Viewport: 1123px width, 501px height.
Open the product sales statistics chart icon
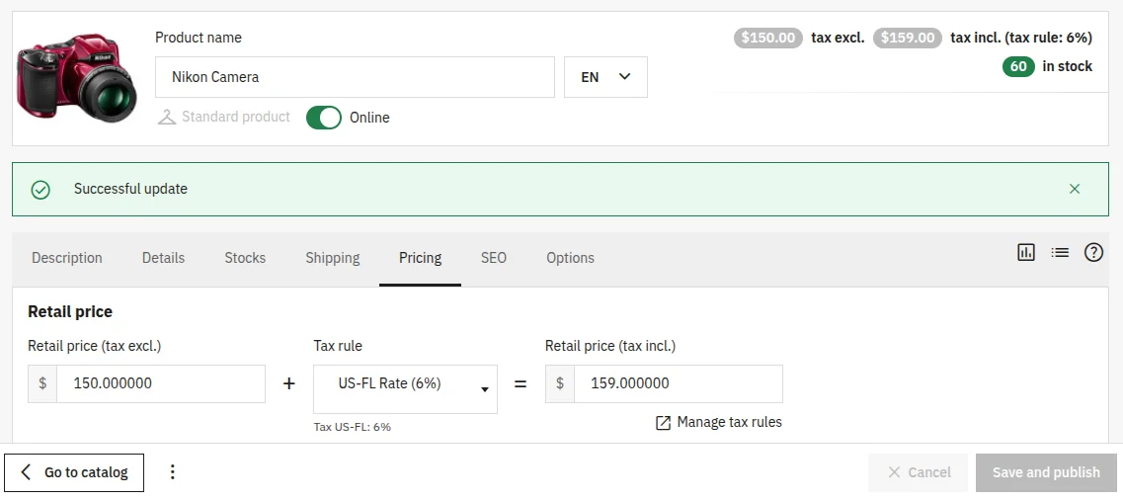[1025, 252]
